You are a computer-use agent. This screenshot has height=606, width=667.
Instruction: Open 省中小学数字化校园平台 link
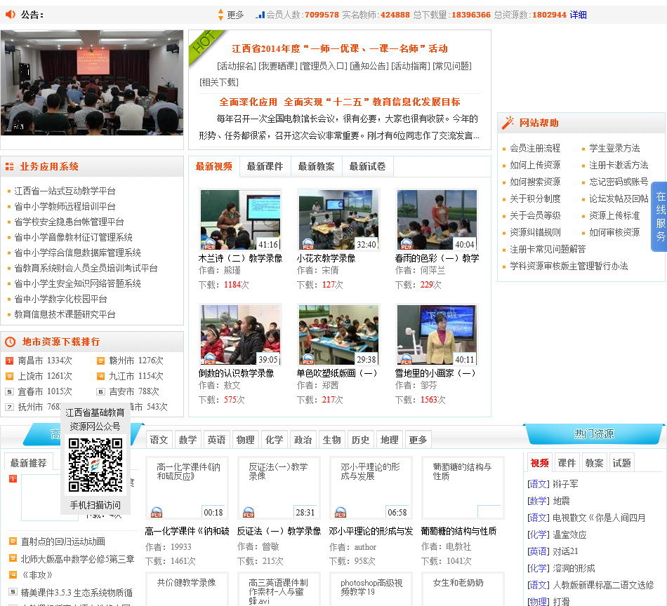coord(60,299)
